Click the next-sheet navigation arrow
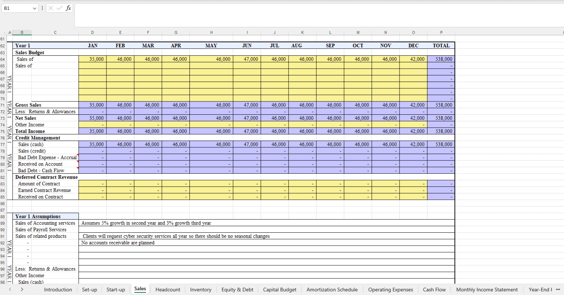Image resolution: width=564 pixels, height=295 pixels. tap(21, 290)
